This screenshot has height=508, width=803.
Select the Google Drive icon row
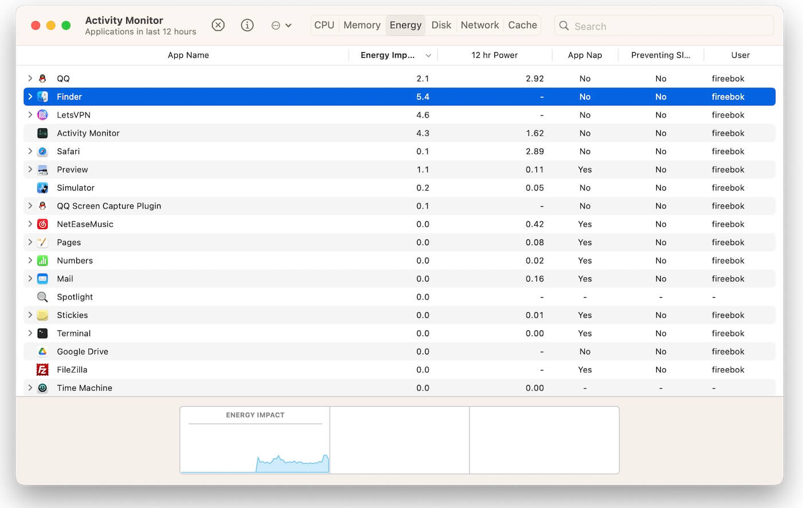[x=42, y=351]
